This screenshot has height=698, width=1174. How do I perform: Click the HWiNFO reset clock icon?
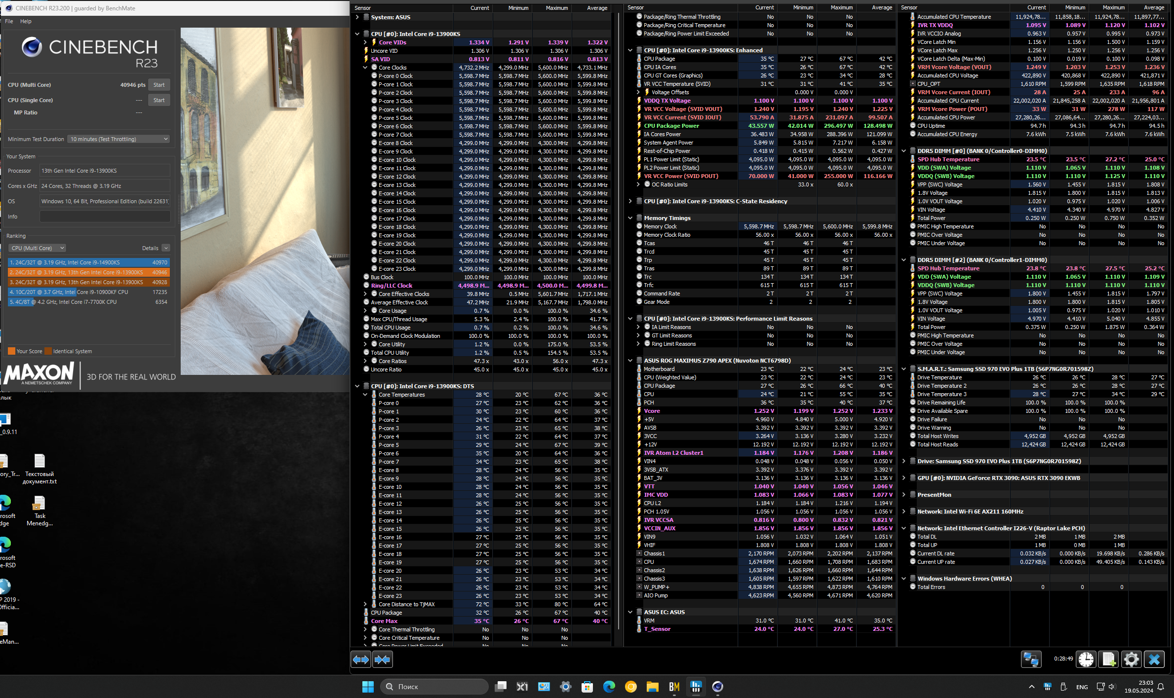click(x=1086, y=660)
